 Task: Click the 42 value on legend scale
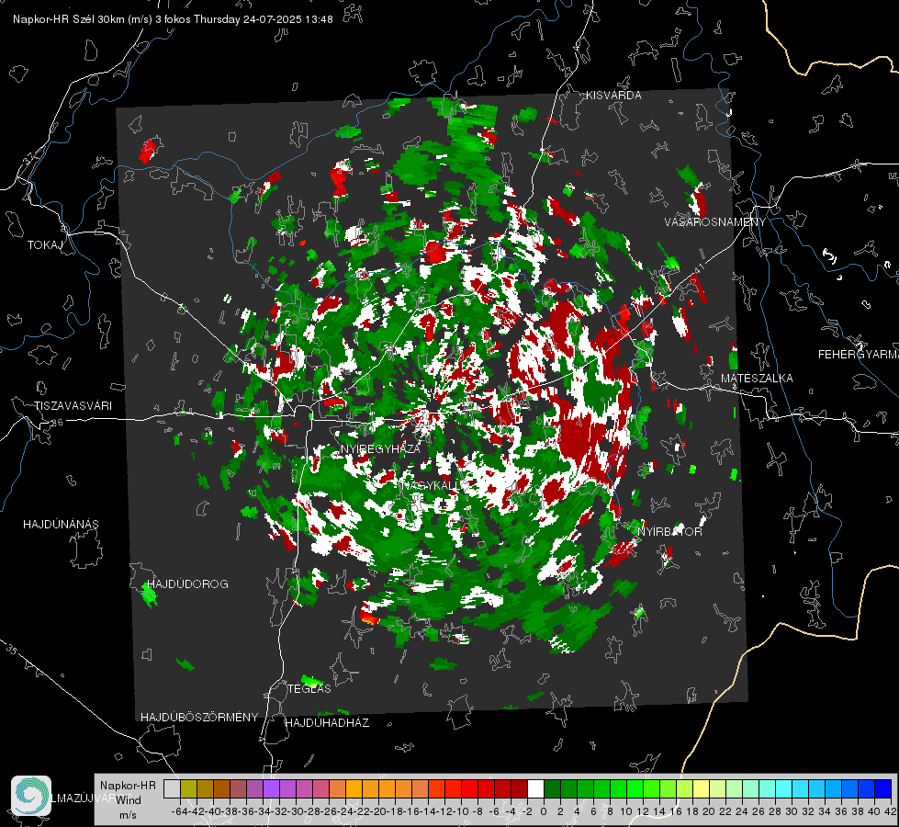tap(891, 811)
